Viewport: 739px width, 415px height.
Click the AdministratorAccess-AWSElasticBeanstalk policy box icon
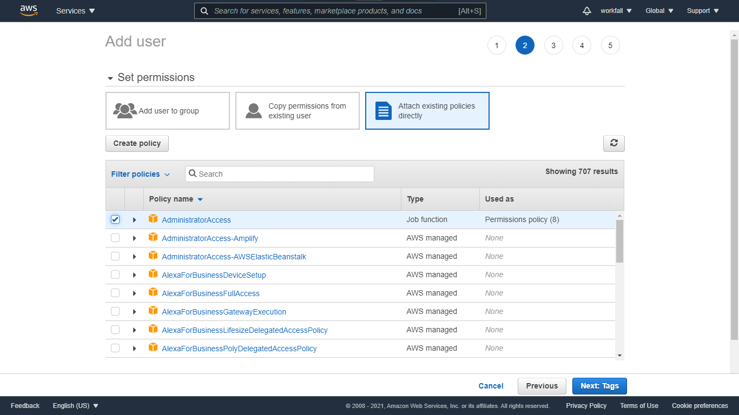click(153, 256)
